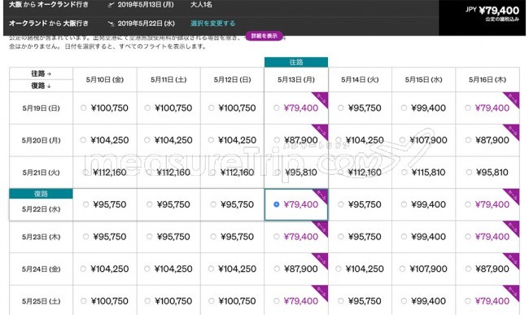Click the 大人1名 passenger count text
Viewport: 529px width, 315px height.
pos(201,5)
